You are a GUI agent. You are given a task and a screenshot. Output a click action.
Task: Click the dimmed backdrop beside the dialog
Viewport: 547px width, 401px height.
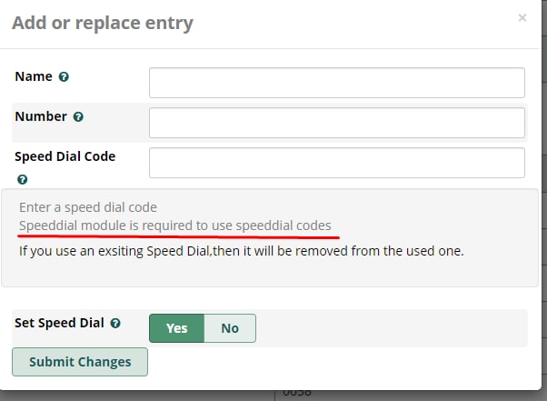point(544,209)
